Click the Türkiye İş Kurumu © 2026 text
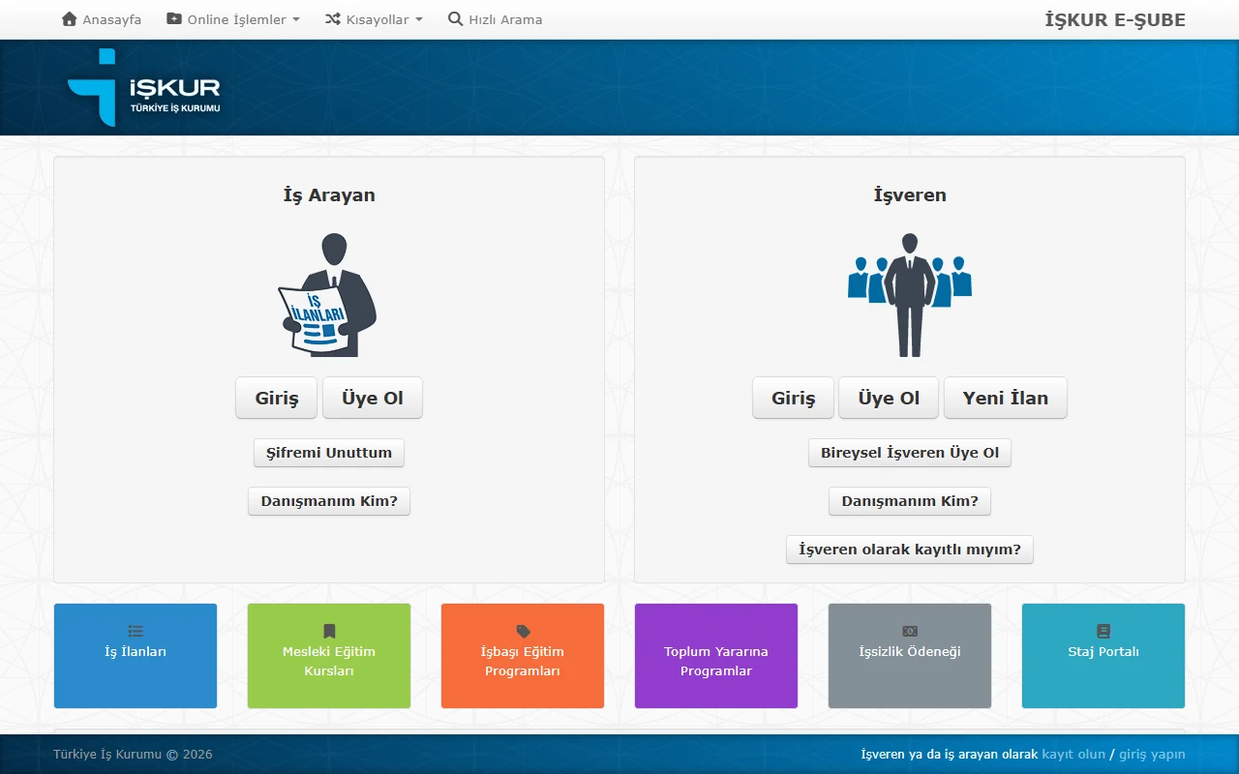Screen dimensions: 1239x774 (x=133, y=755)
